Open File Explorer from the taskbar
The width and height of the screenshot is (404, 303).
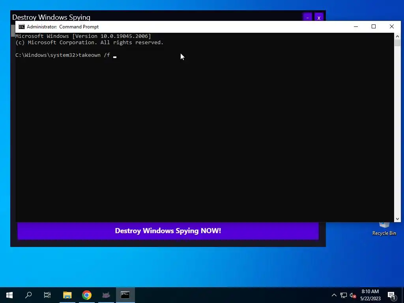tap(67, 295)
